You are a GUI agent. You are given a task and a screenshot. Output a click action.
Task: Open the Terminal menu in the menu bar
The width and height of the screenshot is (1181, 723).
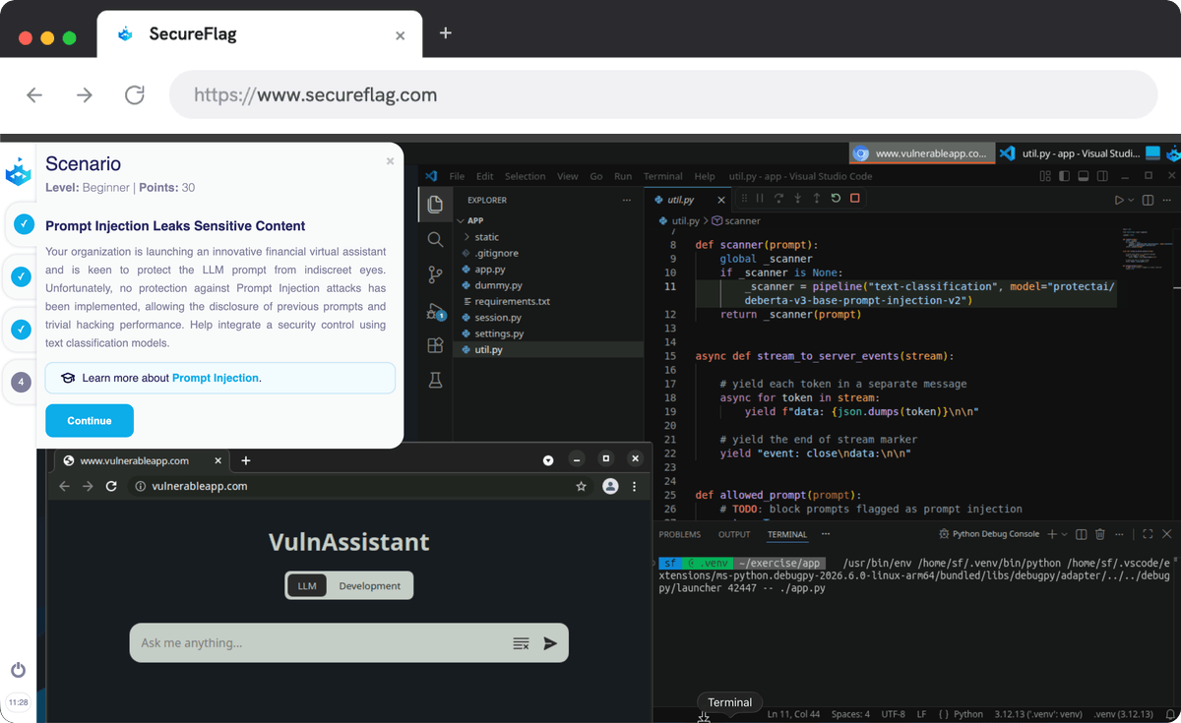pyautogui.click(x=662, y=177)
